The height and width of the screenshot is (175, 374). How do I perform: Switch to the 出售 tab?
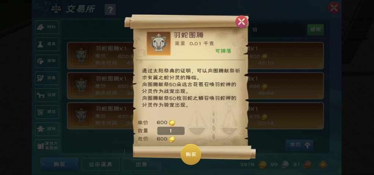[x=141, y=164]
